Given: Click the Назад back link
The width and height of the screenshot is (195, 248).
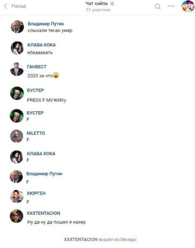Looking at the screenshot, I should tap(18, 6).
